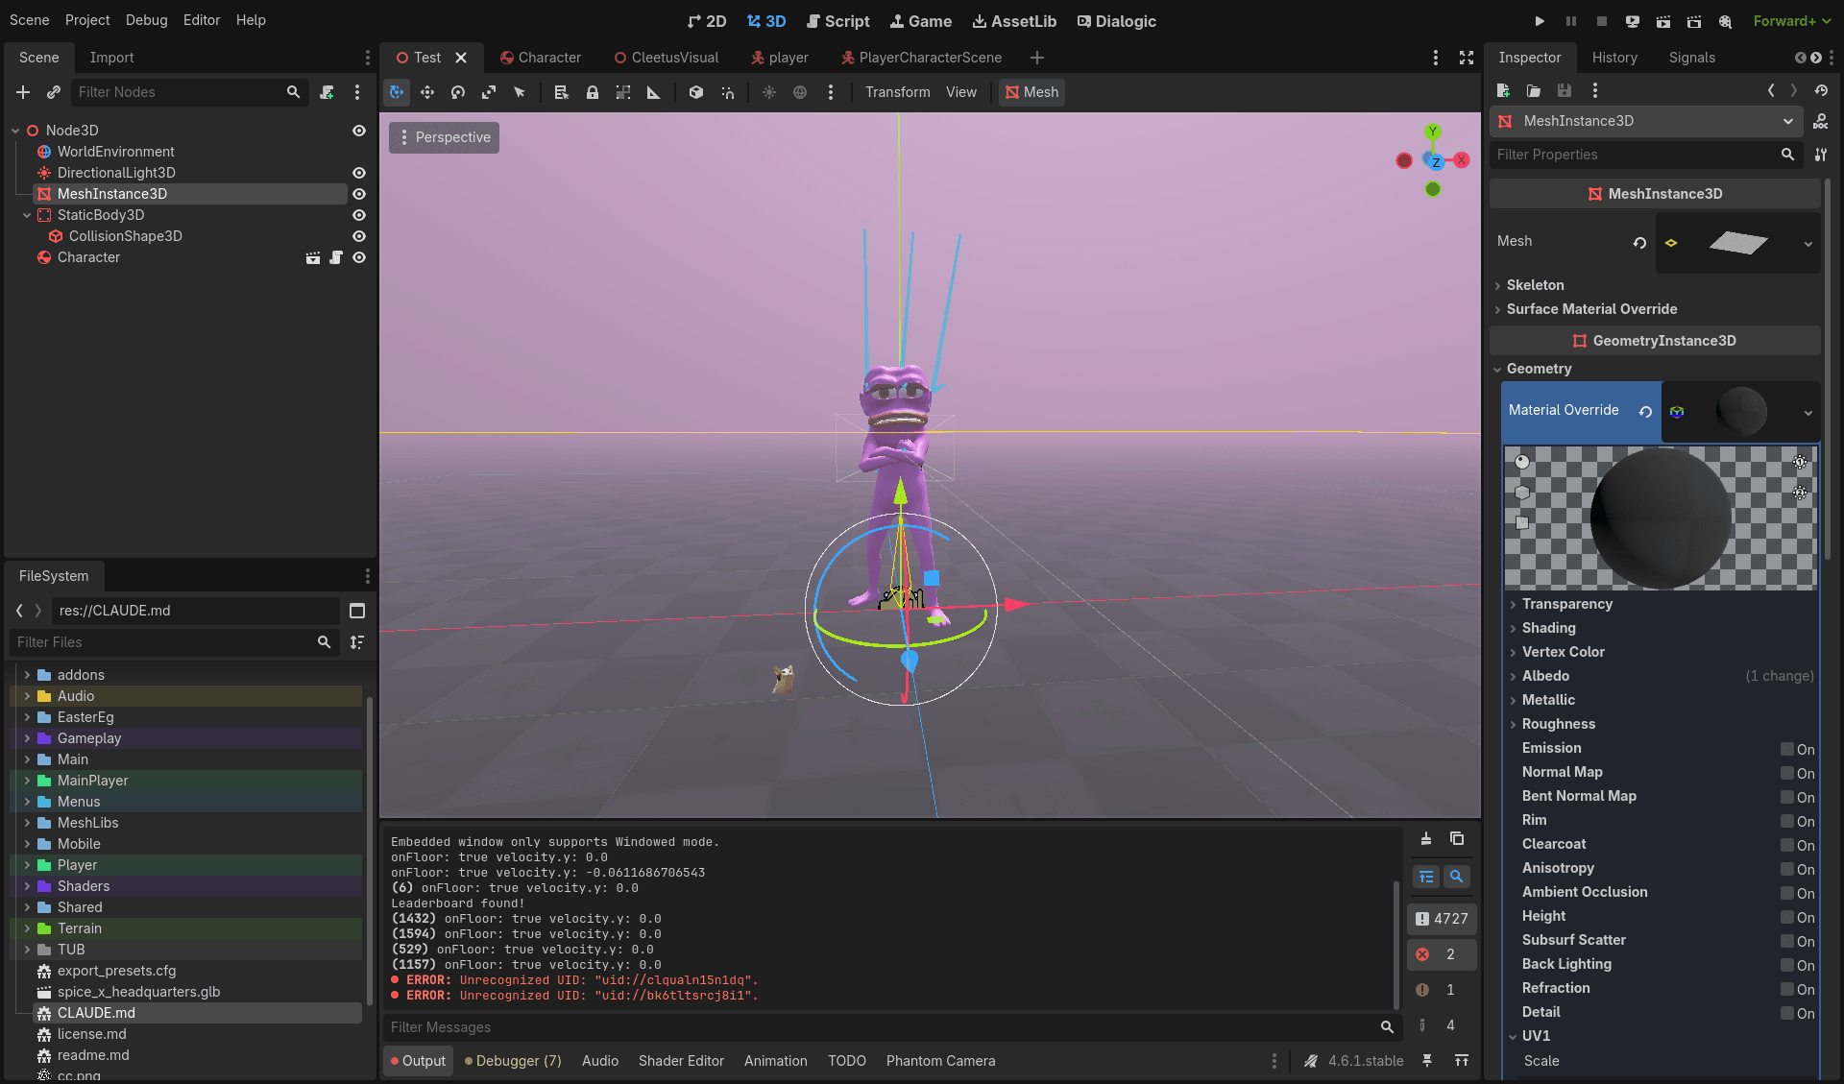Enable the Clearcoat checkbox

[1786, 845]
